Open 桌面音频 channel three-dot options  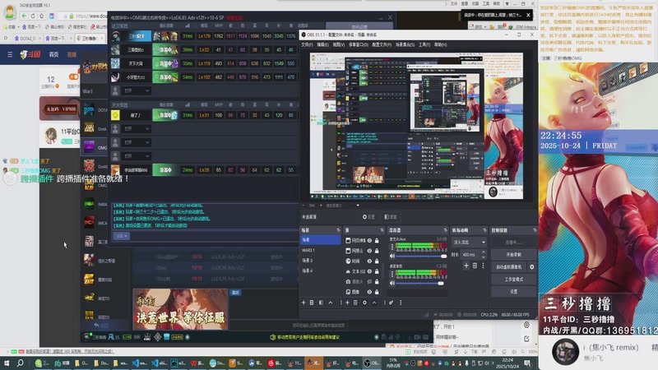(392, 274)
